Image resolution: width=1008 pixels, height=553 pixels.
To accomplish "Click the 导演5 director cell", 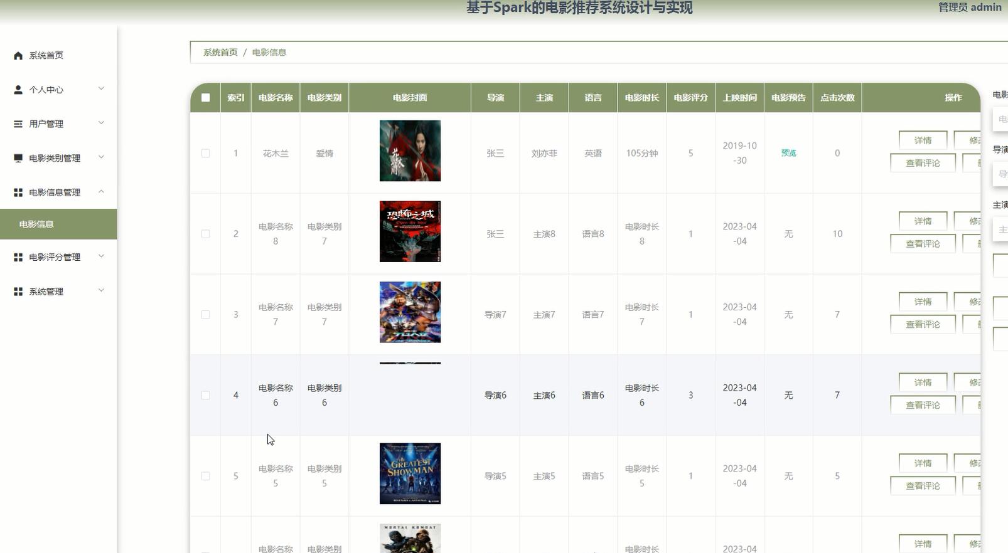I will pyautogui.click(x=495, y=476).
